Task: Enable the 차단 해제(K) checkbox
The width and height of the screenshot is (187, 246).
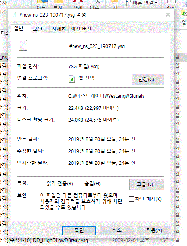Action: tap(131, 199)
